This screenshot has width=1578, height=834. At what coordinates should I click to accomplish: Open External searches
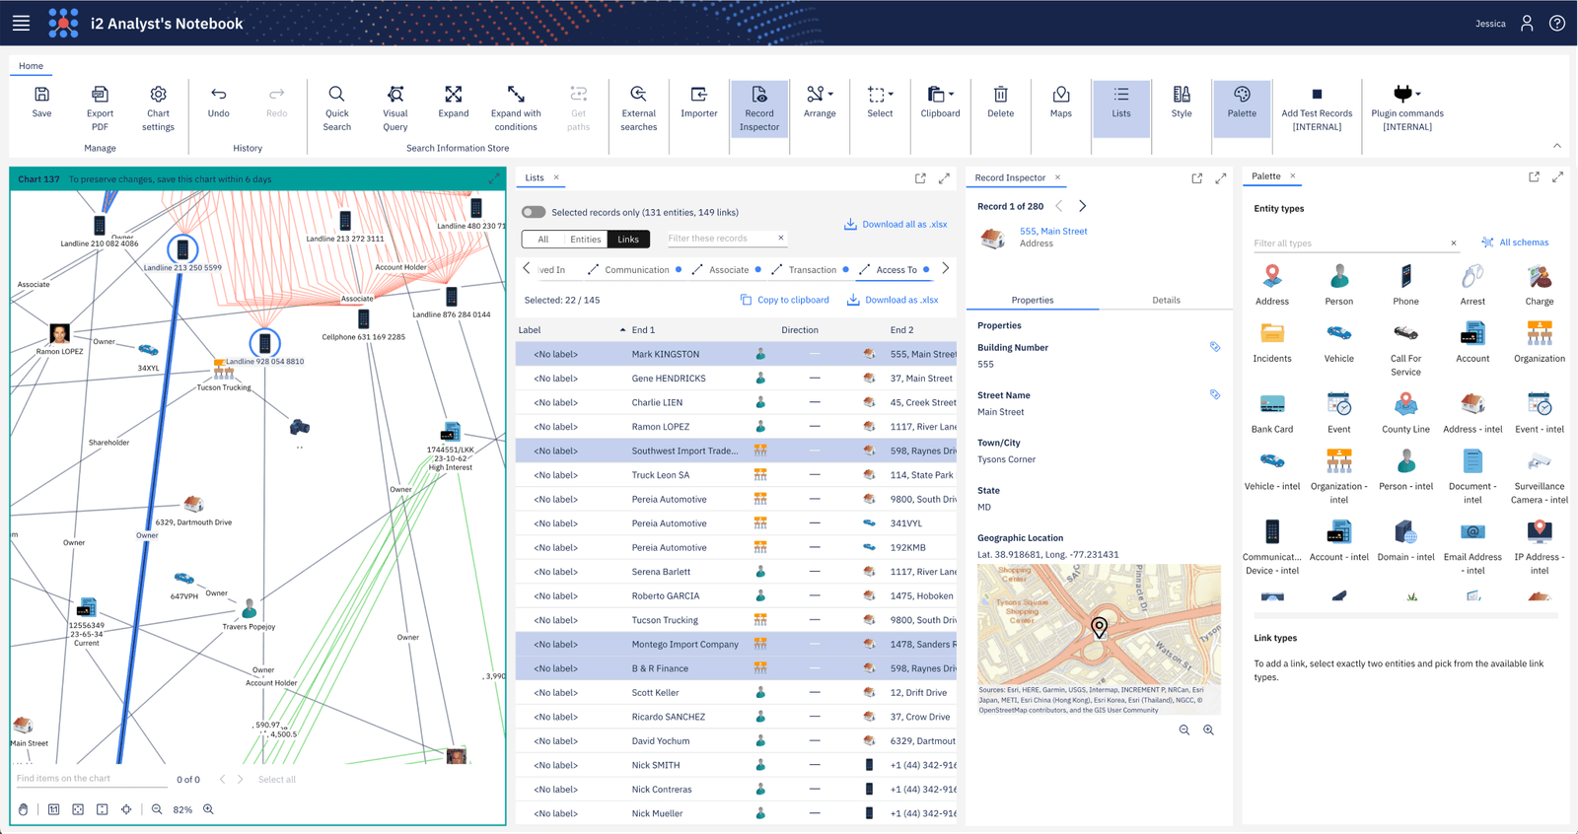(638, 107)
